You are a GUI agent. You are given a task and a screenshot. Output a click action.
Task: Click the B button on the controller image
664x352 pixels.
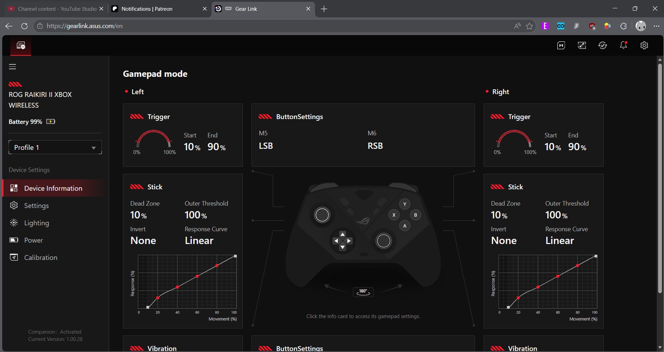(416, 215)
